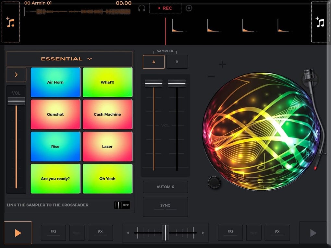Image resolution: width=331 pixels, height=248 pixels.
Task: Trigger the Oh Yeah sample pad
Action: tap(107, 179)
